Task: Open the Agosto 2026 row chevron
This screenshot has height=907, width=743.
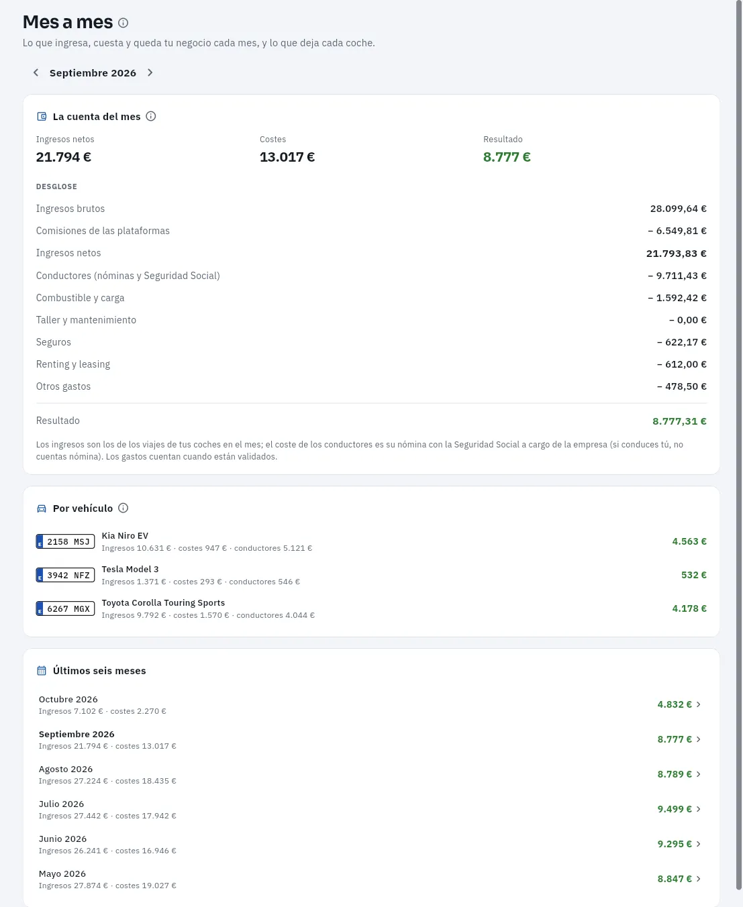Action: pyautogui.click(x=699, y=774)
